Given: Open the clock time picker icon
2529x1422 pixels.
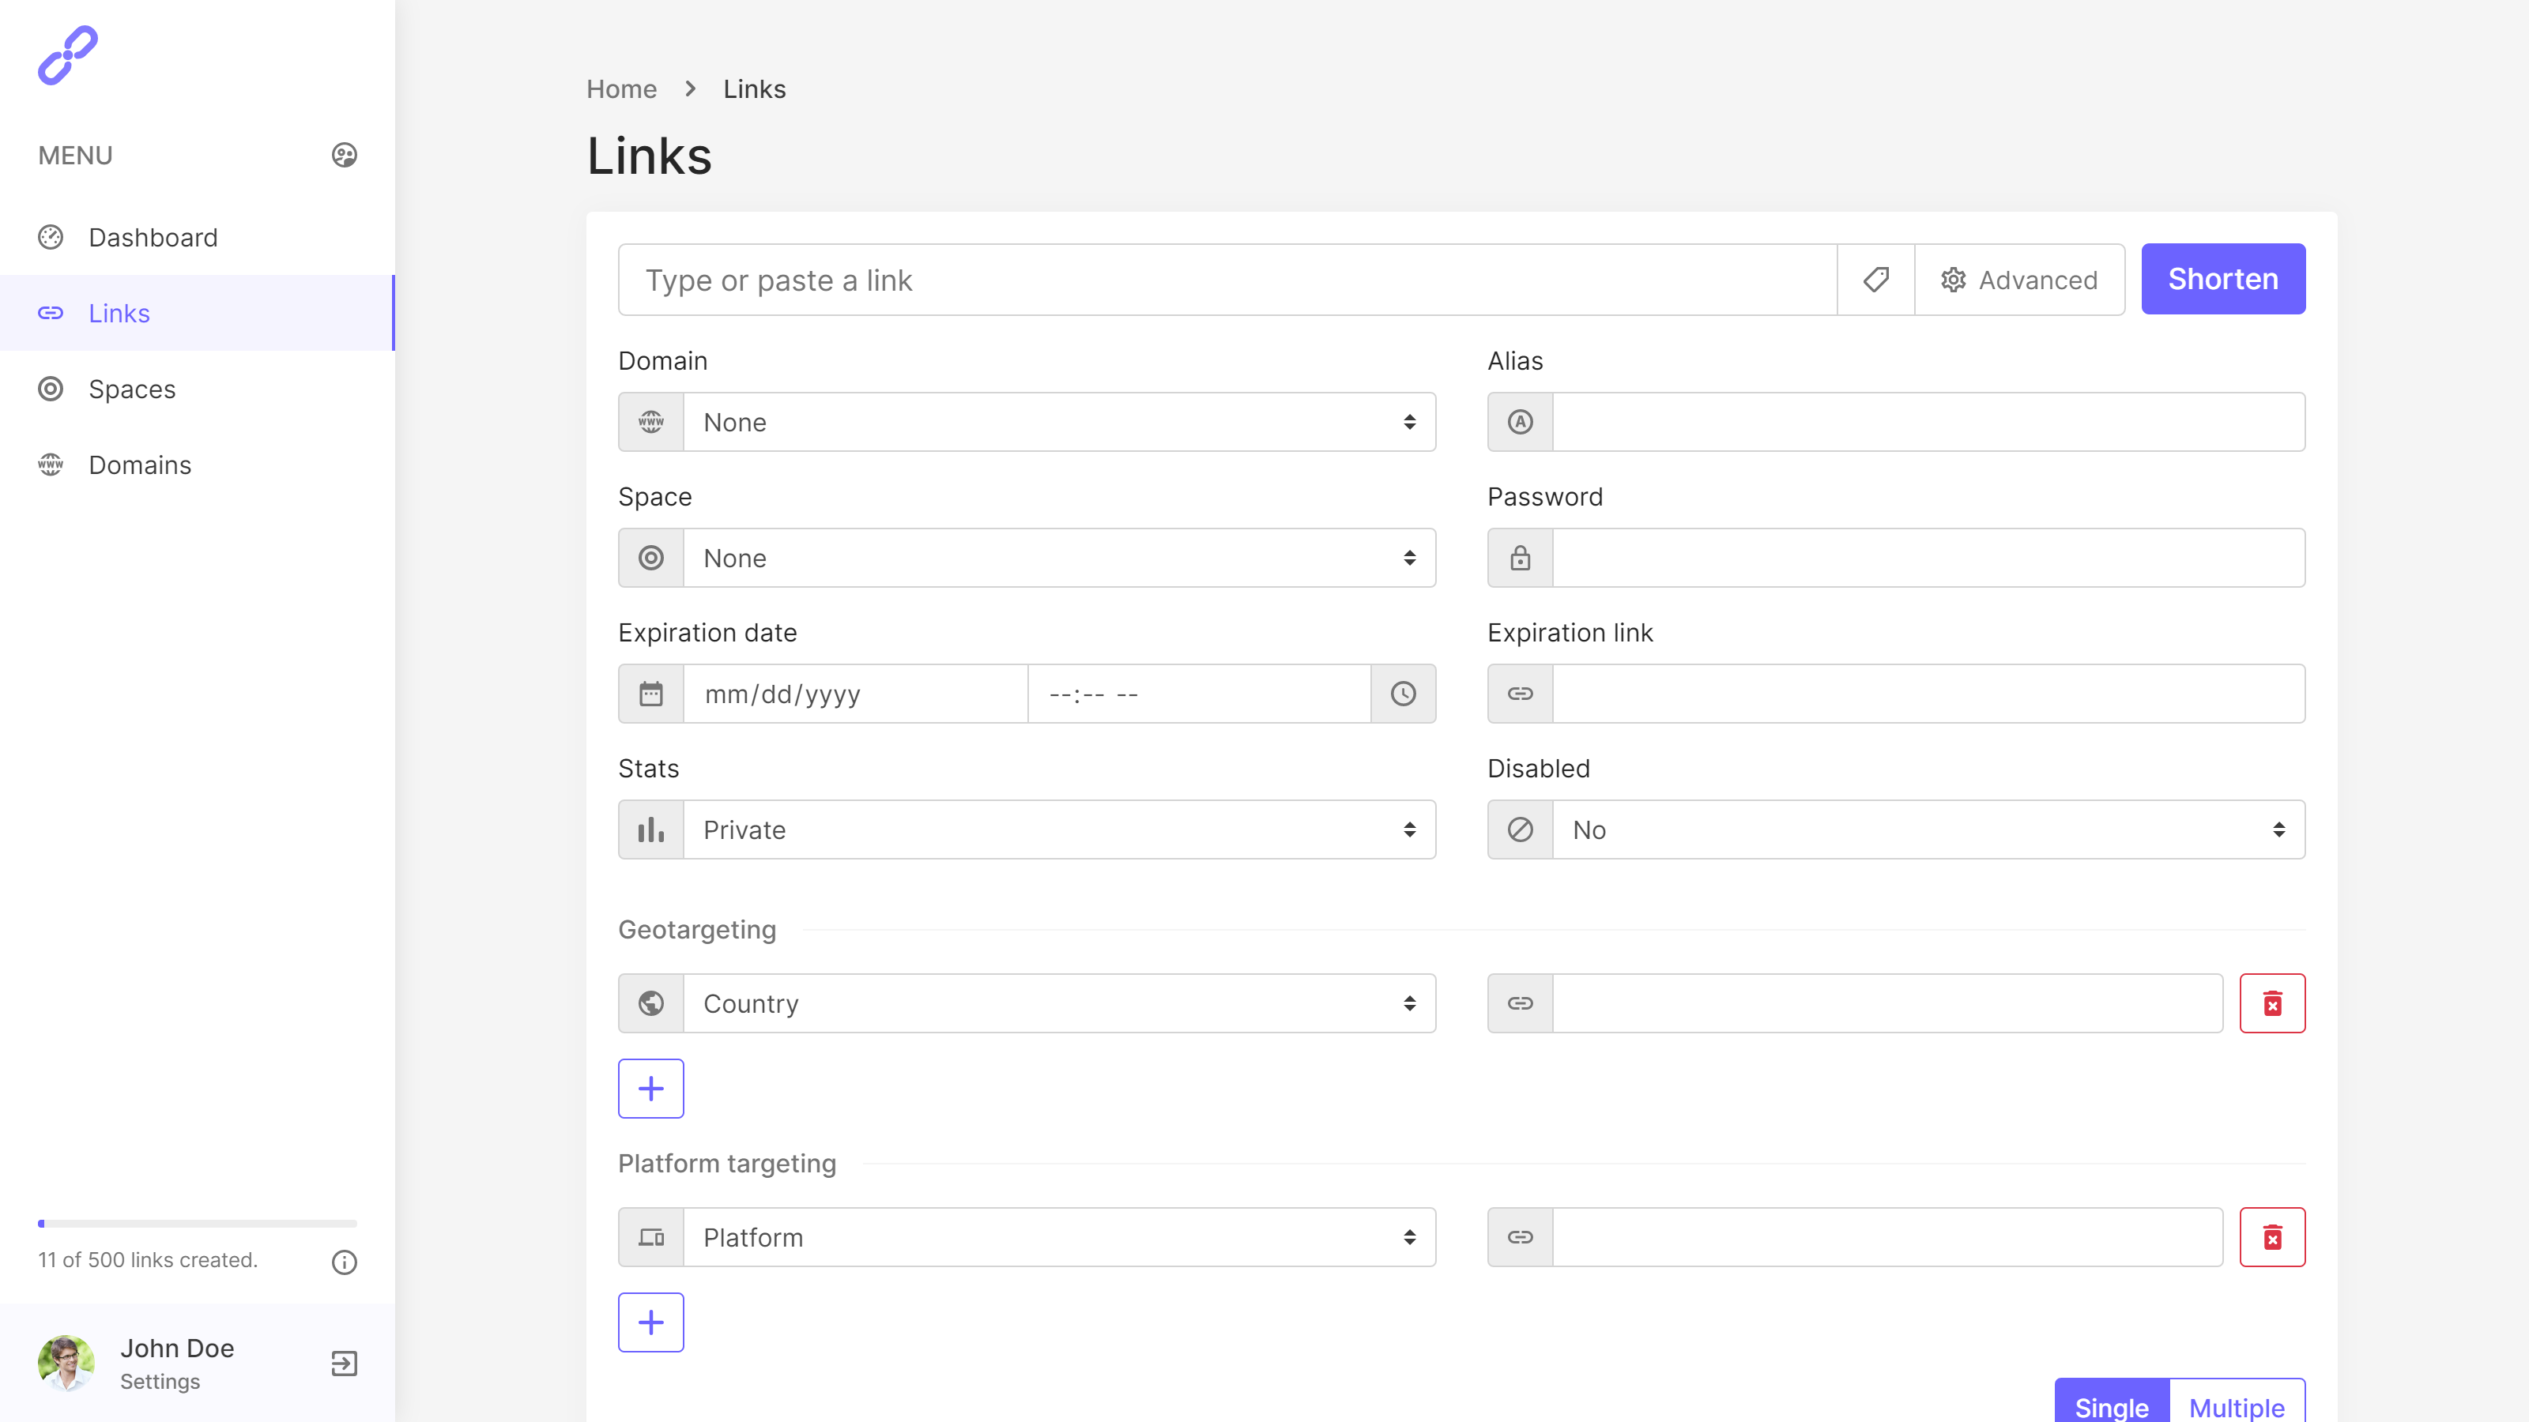Looking at the screenshot, I should 1403,694.
